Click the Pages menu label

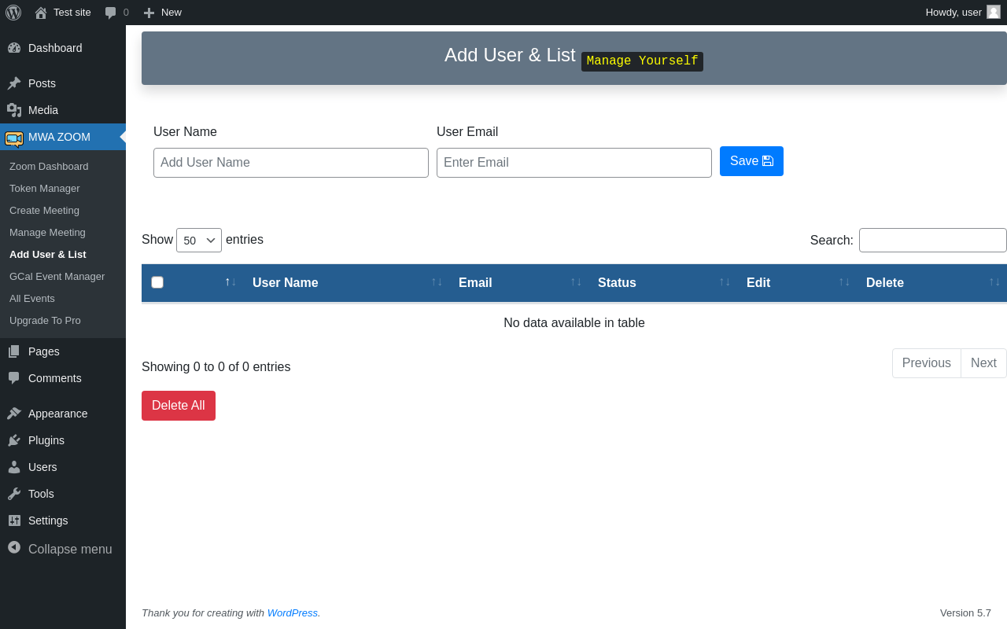pyautogui.click(x=44, y=351)
